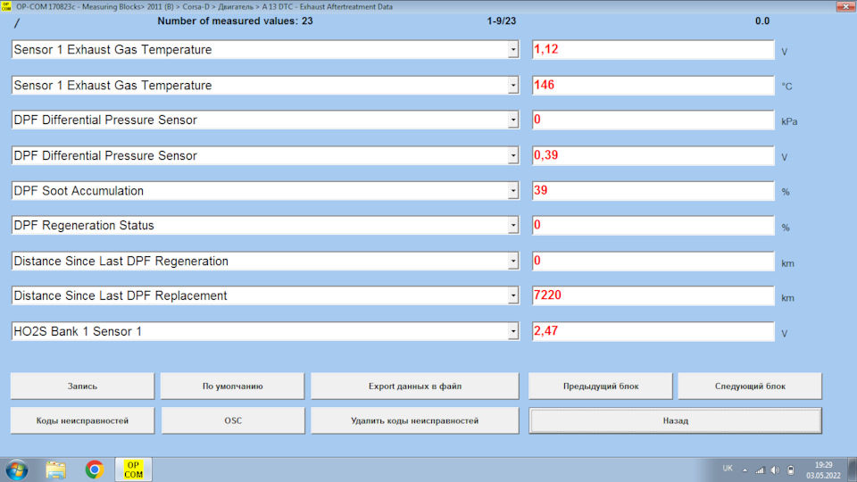This screenshot has width=857, height=482.
Task: Show hidden tray icons arrow
Action: tap(745, 470)
